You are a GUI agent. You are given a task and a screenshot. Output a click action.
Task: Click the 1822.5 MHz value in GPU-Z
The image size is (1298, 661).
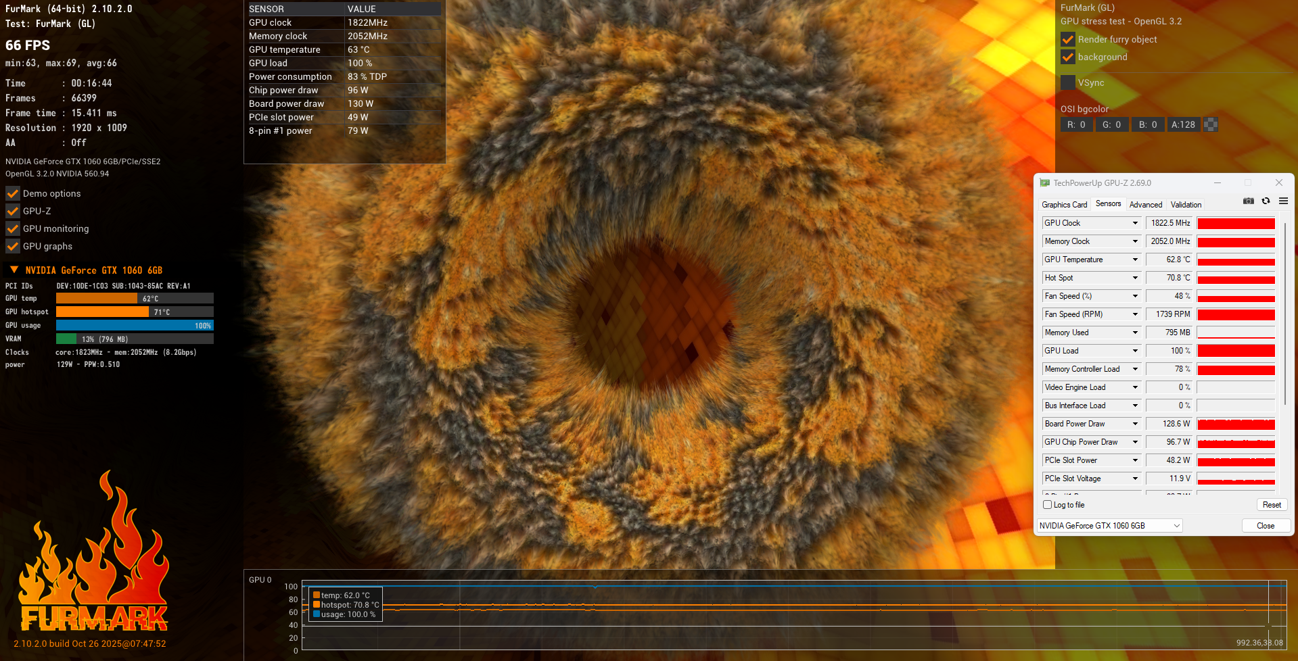click(x=1169, y=223)
